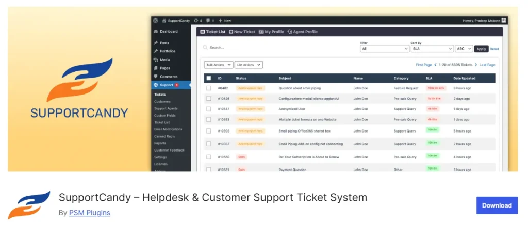Jump to Last Page link
This screenshot has width=528, height=226.
pyautogui.click(x=487, y=65)
